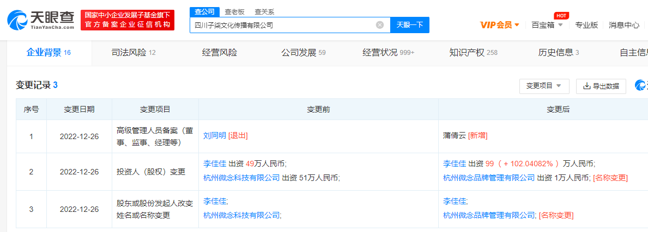Screen dimensions: 648x232
Task: Open 刘同明 profile link
Action: [x=215, y=136]
